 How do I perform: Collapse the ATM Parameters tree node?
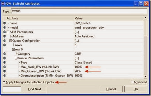click(8, 32)
